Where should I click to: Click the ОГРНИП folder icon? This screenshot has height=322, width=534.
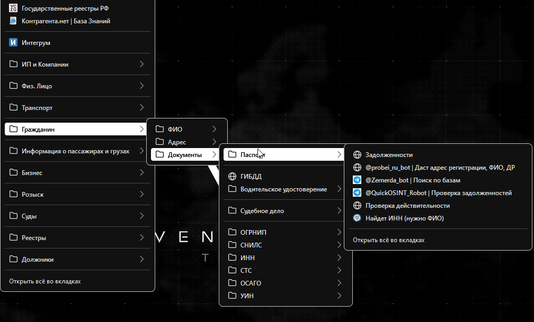click(232, 232)
